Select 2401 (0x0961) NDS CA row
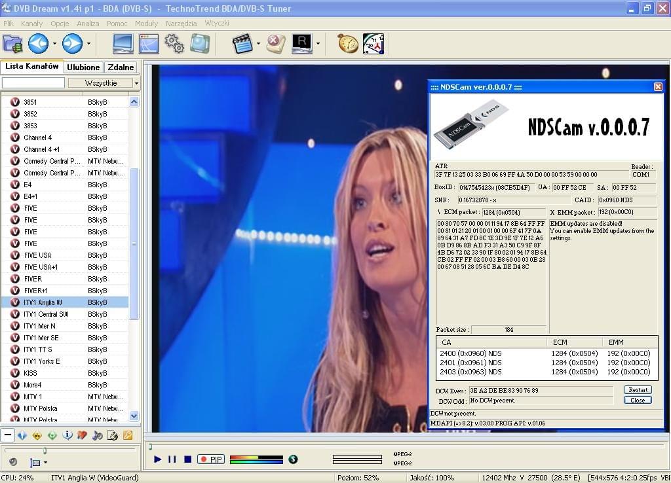This screenshot has width=671, height=483. 546,363
